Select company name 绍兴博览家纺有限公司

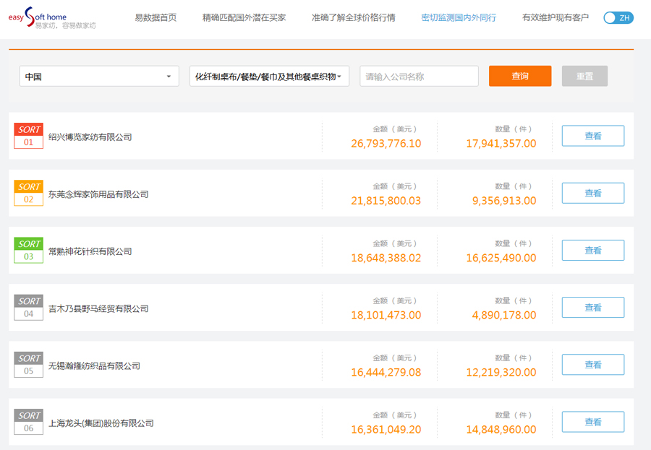(x=90, y=137)
